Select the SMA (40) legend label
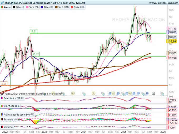179x134 pixels. [x=48, y=7]
